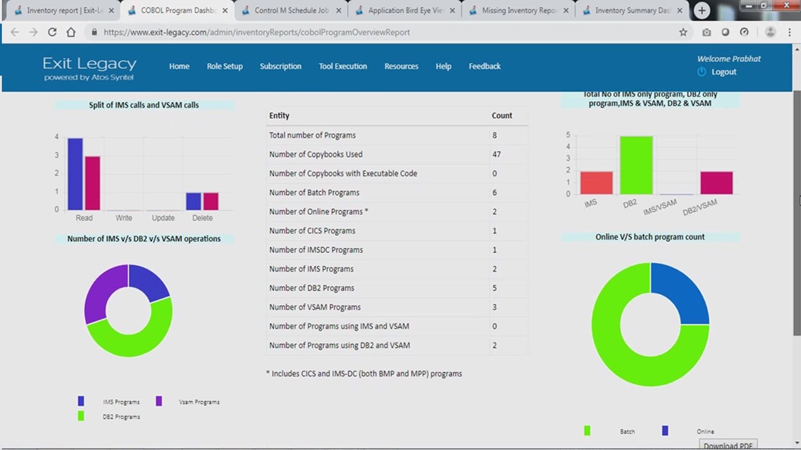The width and height of the screenshot is (801, 450).
Task: Click the pink Read bar in IMS/VSAM calls chart
Action: (93, 183)
